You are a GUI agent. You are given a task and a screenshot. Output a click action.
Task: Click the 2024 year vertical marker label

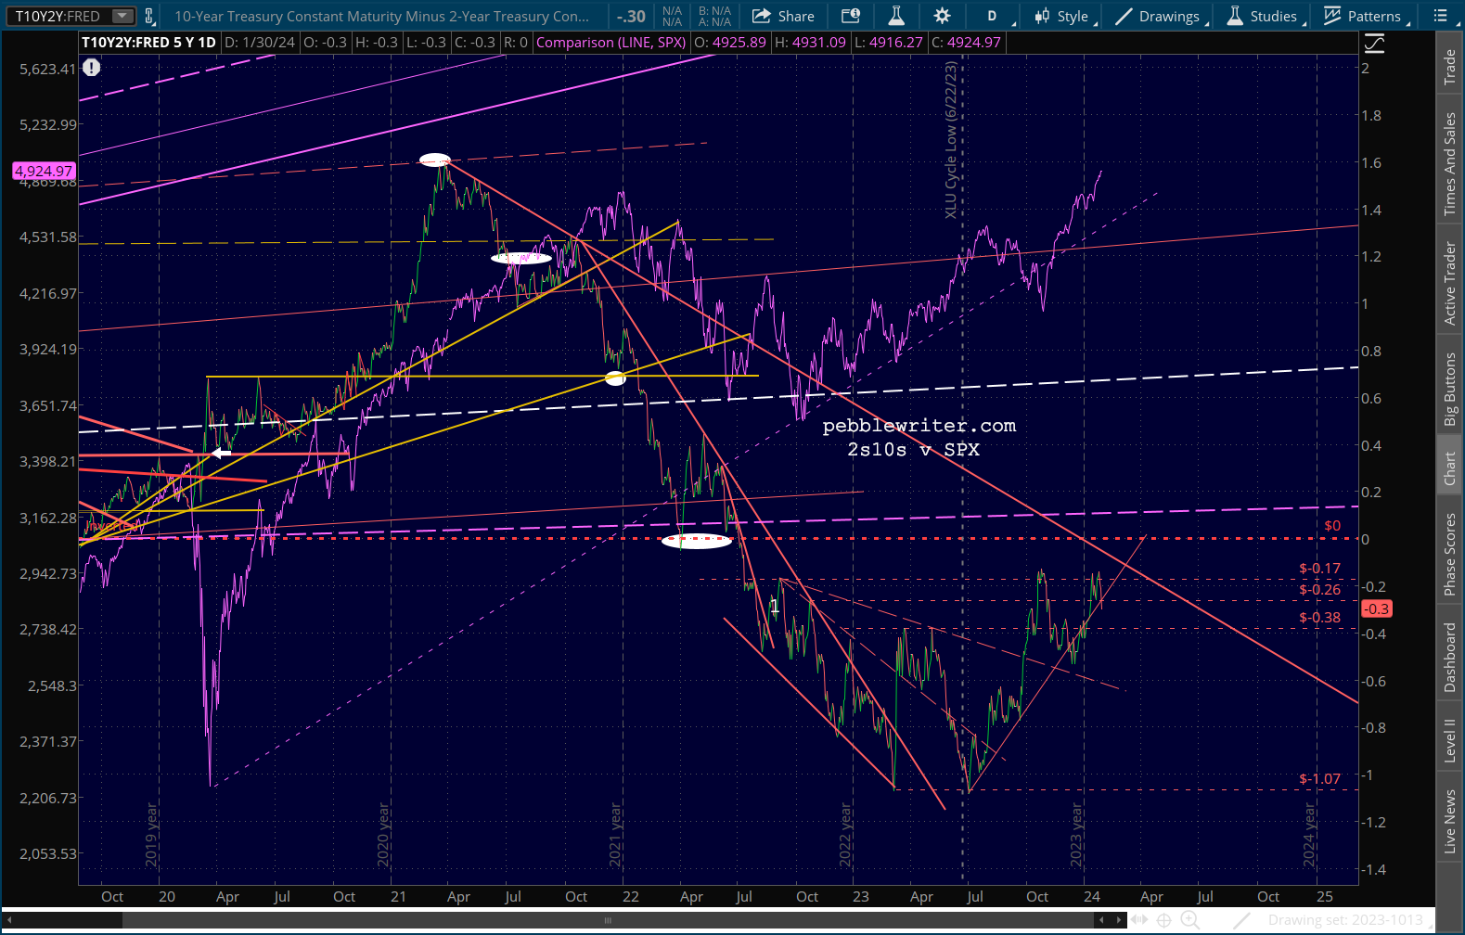pyautogui.click(x=1309, y=835)
